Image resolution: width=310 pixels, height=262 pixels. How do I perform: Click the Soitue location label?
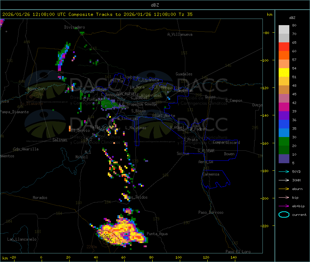pyautogui.click(x=183, y=154)
